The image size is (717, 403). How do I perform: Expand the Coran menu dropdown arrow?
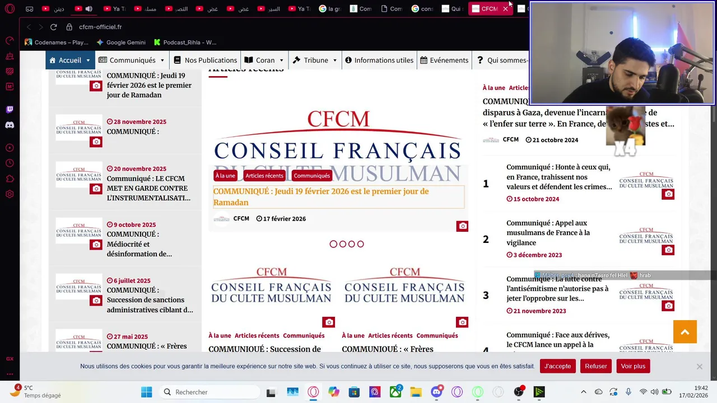pyautogui.click(x=281, y=60)
